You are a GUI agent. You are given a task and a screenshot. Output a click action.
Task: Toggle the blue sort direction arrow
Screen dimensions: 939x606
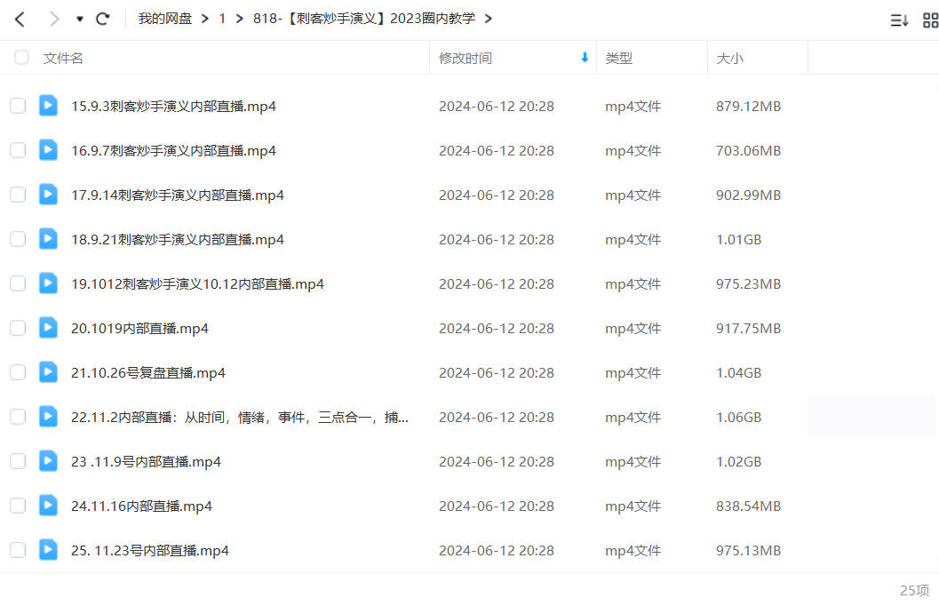pos(585,58)
